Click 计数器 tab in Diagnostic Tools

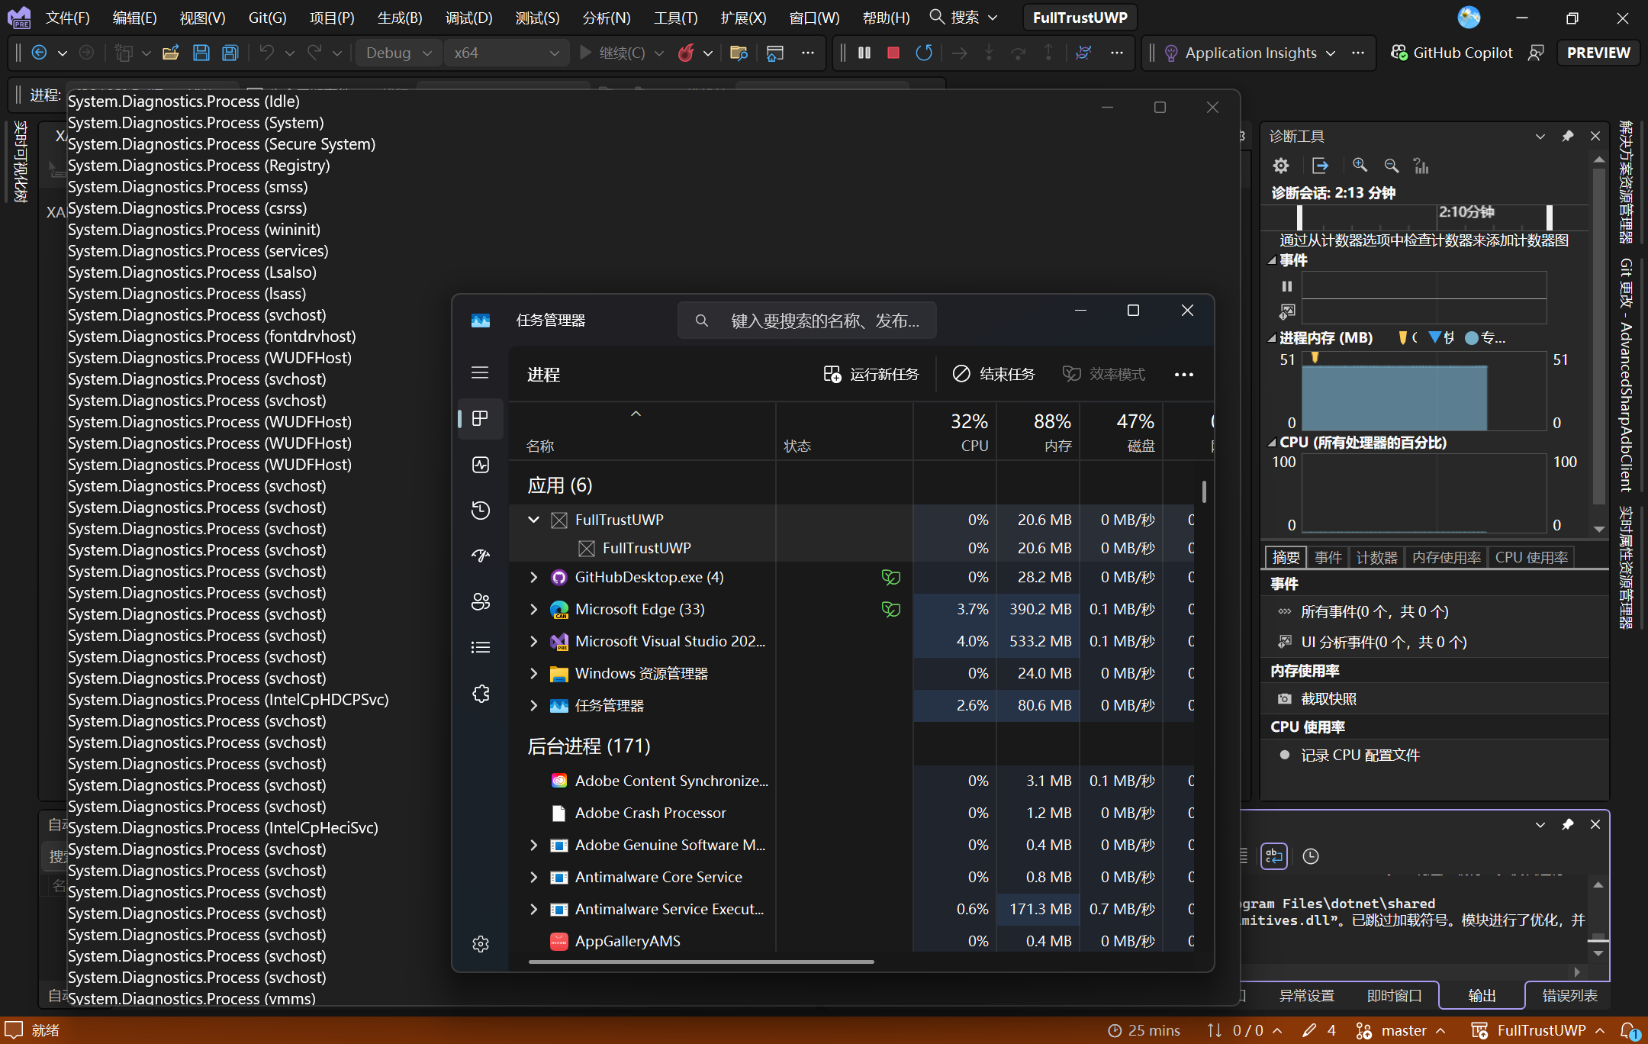(x=1376, y=557)
